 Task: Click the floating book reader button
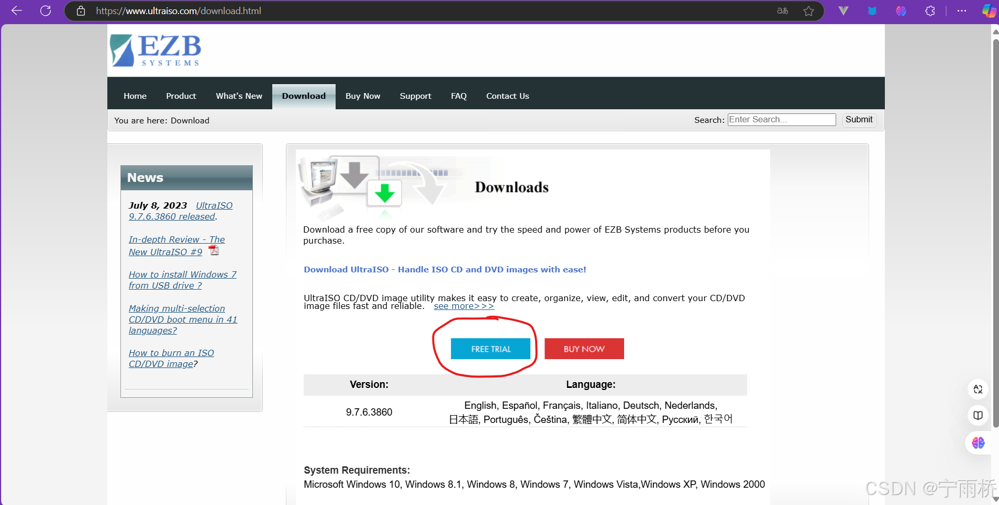coord(978,415)
